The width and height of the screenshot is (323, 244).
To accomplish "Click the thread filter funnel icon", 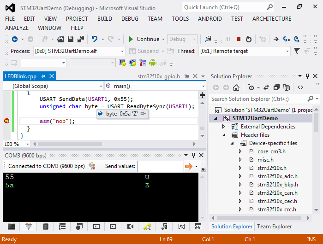I will tap(297, 51).
